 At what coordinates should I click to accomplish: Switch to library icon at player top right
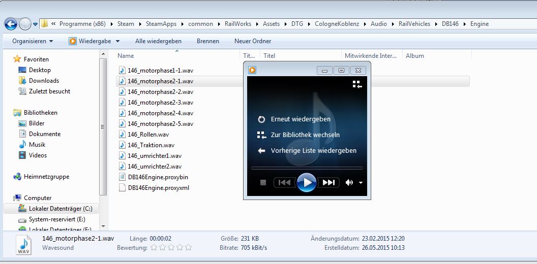[357, 84]
